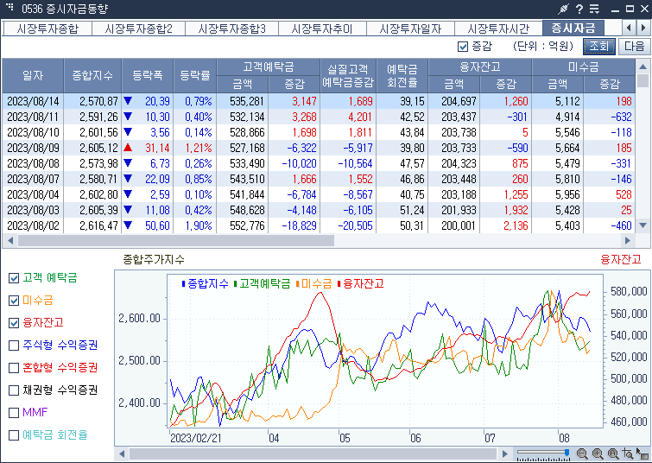Viewport: 652px width, 463px height.
Task: Select the 2023/08/08 date cell
Action: (33, 163)
